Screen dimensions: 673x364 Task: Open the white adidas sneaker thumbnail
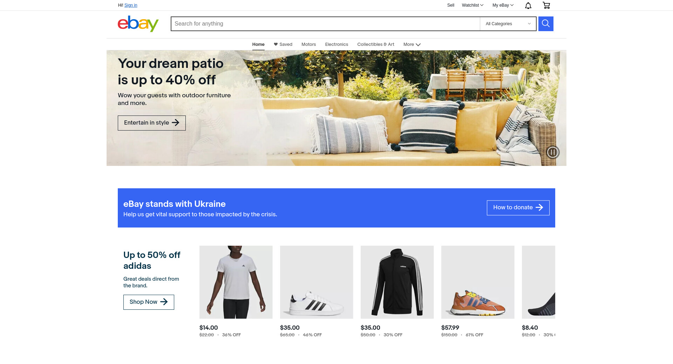[317, 282]
